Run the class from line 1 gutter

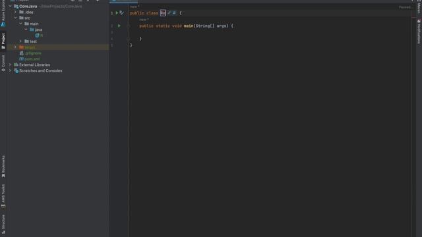pos(117,13)
